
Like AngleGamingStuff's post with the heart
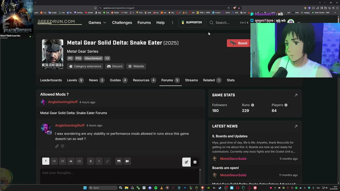pos(62,146)
